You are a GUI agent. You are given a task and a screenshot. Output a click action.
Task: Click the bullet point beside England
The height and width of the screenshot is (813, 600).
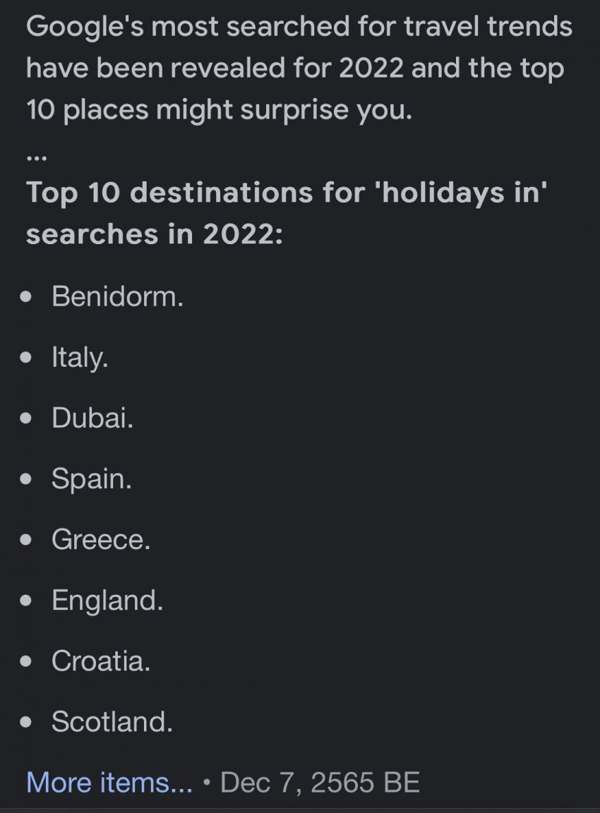tap(26, 601)
